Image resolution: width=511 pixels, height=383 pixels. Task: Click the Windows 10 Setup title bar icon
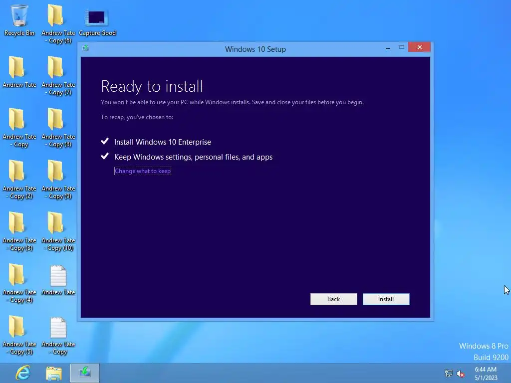86,48
